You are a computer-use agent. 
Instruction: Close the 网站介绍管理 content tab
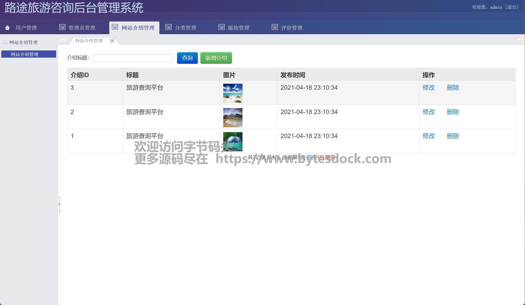(112, 40)
